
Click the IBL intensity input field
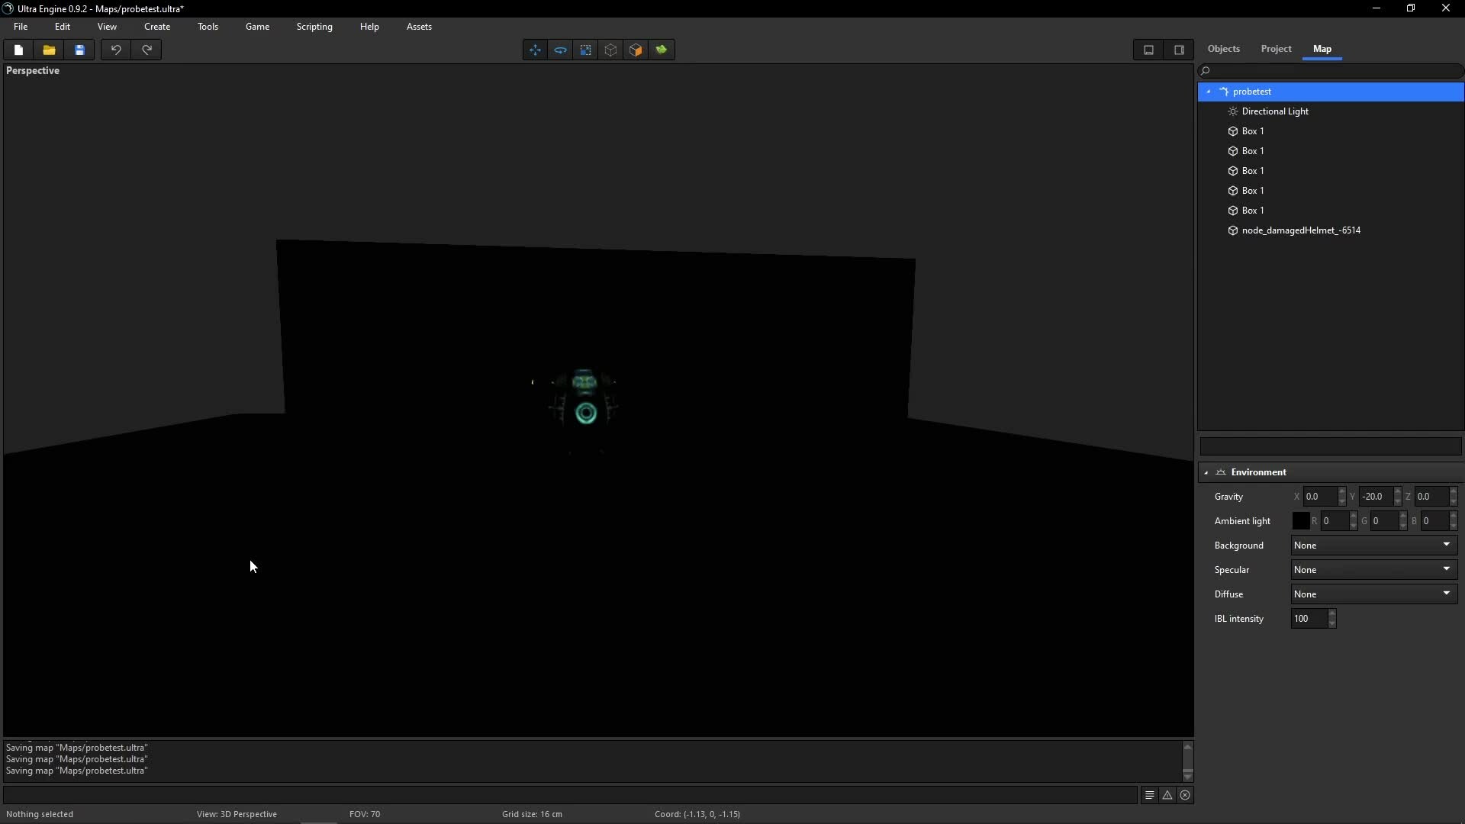click(x=1309, y=619)
